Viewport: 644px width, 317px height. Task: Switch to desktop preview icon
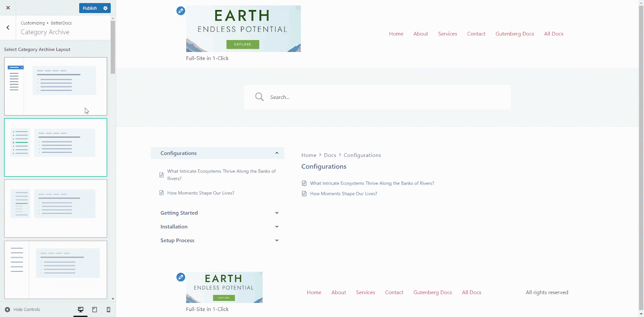click(80, 309)
